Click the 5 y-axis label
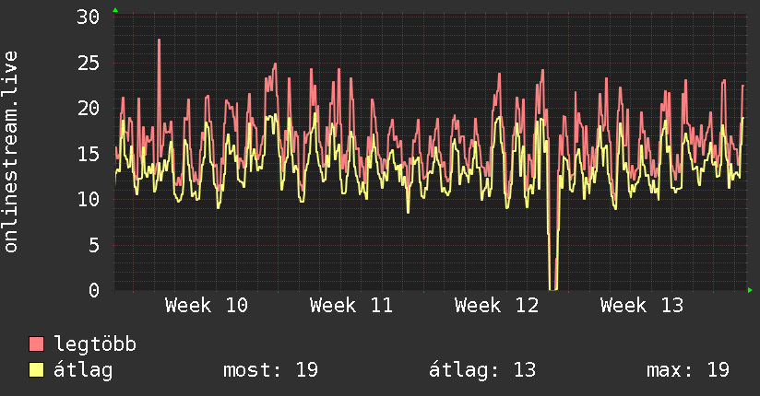The height and width of the screenshot is (396, 760). point(94,245)
